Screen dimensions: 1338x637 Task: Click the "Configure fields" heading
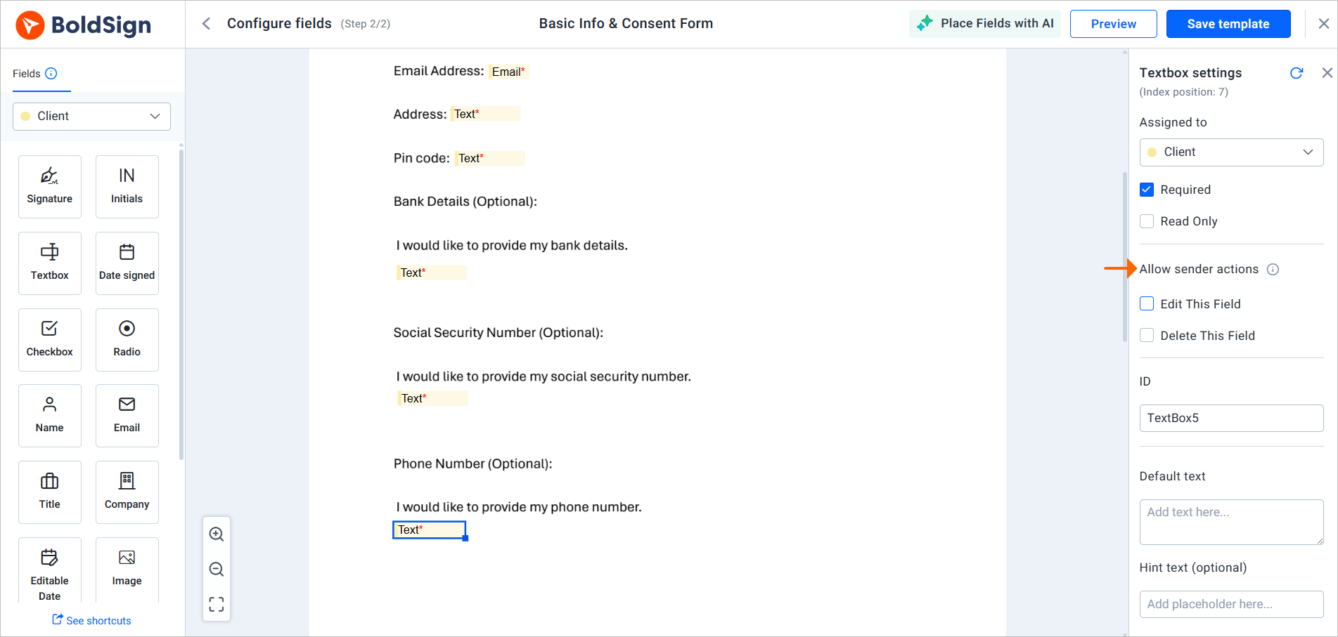(279, 24)
